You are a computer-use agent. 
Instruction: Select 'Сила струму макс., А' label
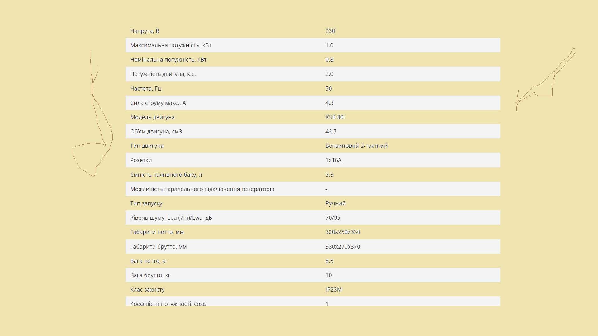pos(158,103)
